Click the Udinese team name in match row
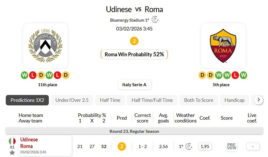This screenshot has width=268, height=157. pos(29,140)
